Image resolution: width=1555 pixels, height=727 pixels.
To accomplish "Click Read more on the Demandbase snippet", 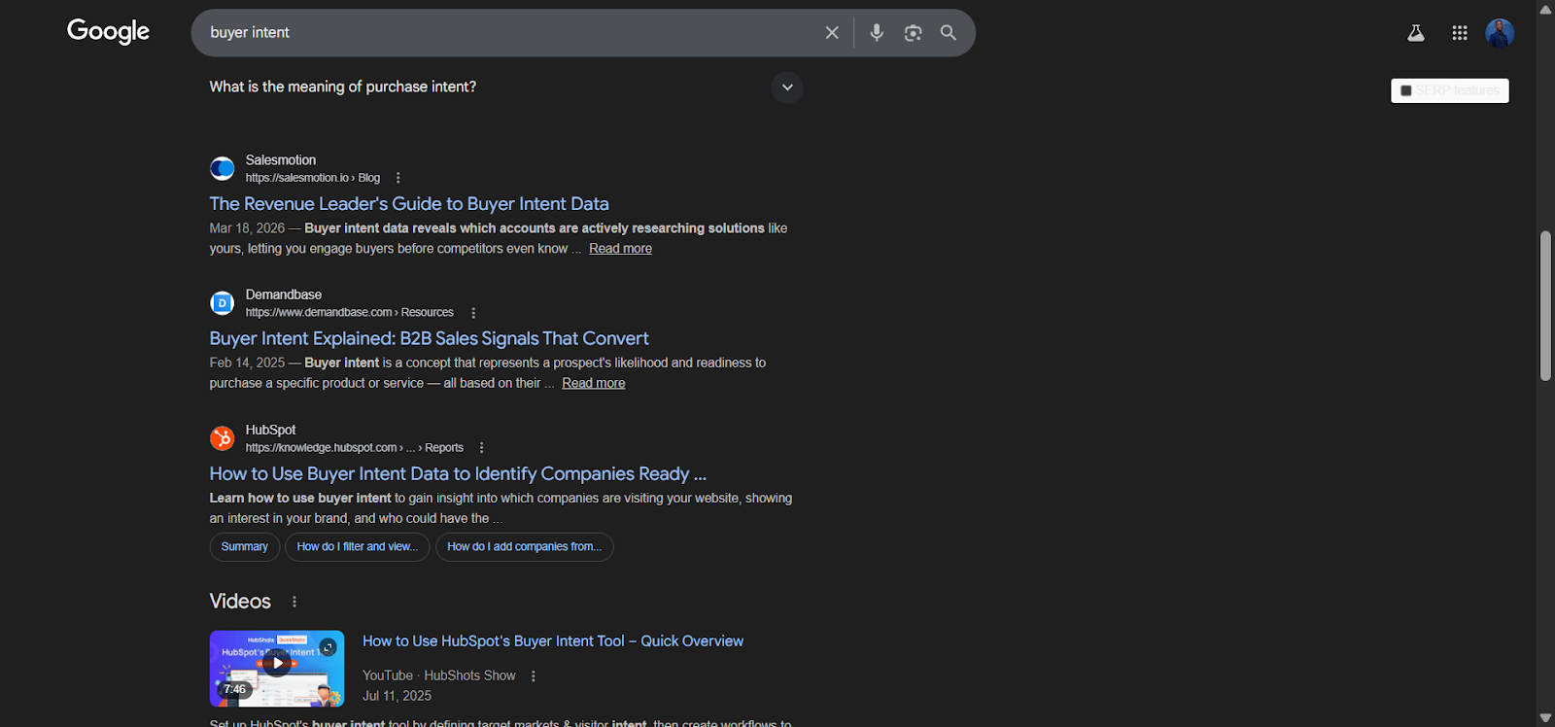I will (593, 383).
